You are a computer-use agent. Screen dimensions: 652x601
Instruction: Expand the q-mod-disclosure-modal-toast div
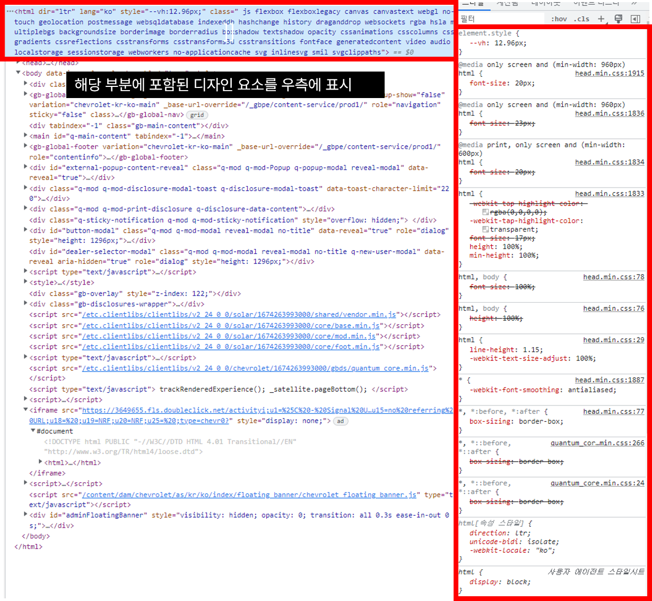[25, 188]
